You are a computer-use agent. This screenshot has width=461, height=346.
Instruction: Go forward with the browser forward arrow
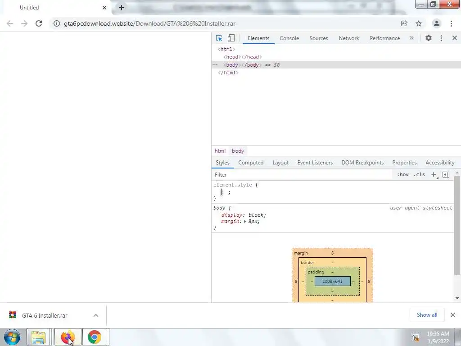(24, 23)
